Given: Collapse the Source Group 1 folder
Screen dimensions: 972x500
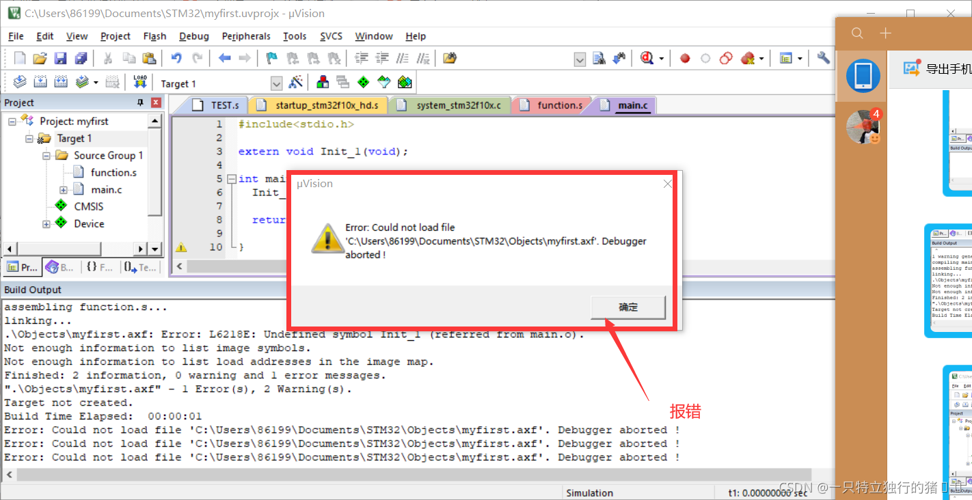Looking at the screenshot, I should coord(46,155).
